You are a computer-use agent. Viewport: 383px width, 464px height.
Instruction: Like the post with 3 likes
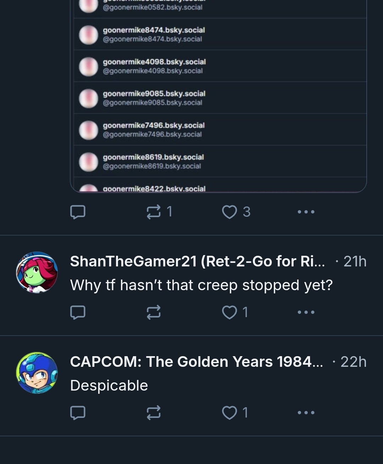tap(229, 212)
